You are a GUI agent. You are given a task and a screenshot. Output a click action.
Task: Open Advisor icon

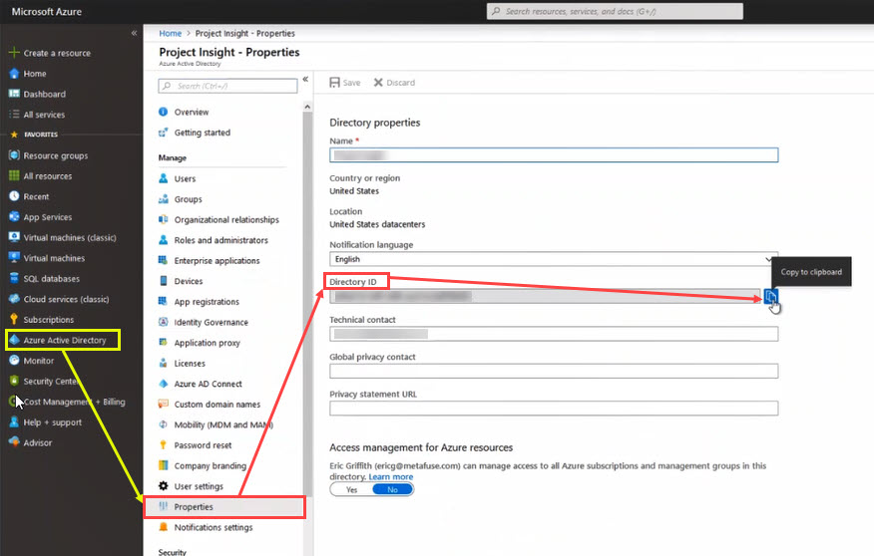click(x=14, y=442)
